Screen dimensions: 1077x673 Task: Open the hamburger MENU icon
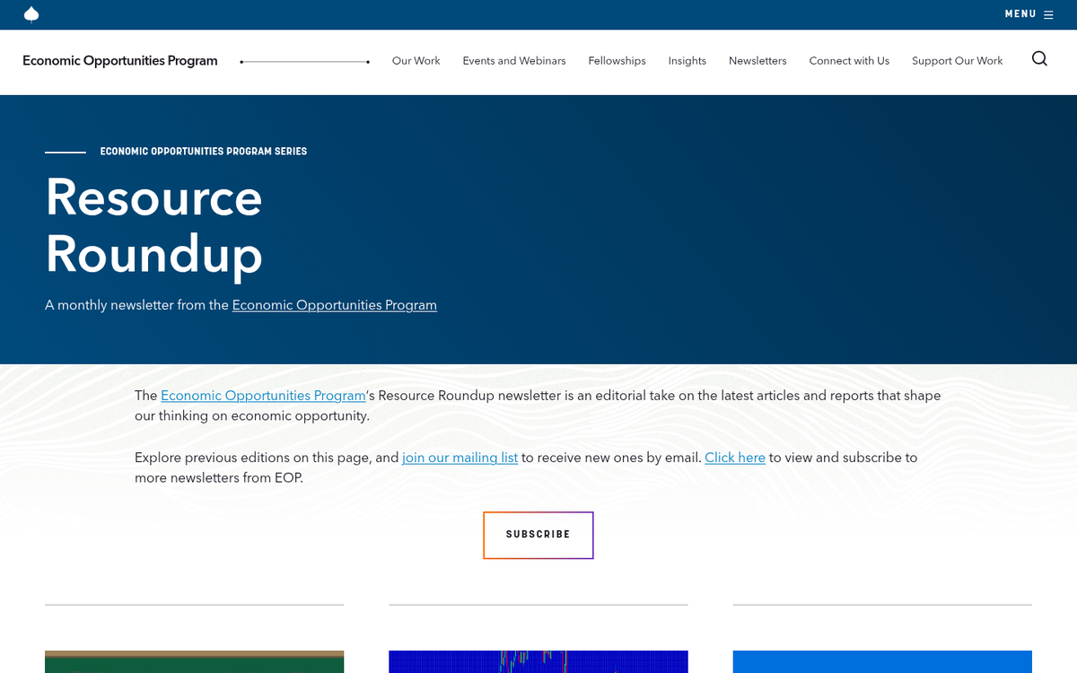click(x=1048, y=13)
